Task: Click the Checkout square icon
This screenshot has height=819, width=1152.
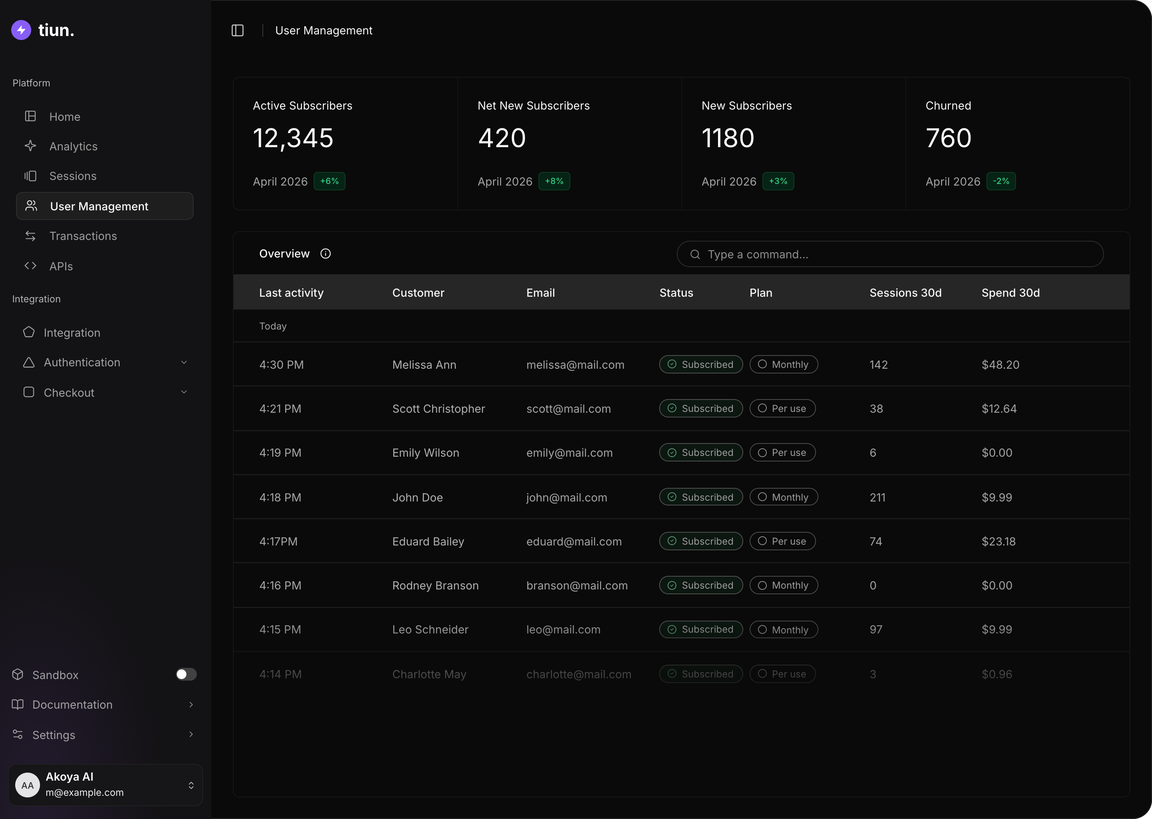Action: (x=29, y=392)
